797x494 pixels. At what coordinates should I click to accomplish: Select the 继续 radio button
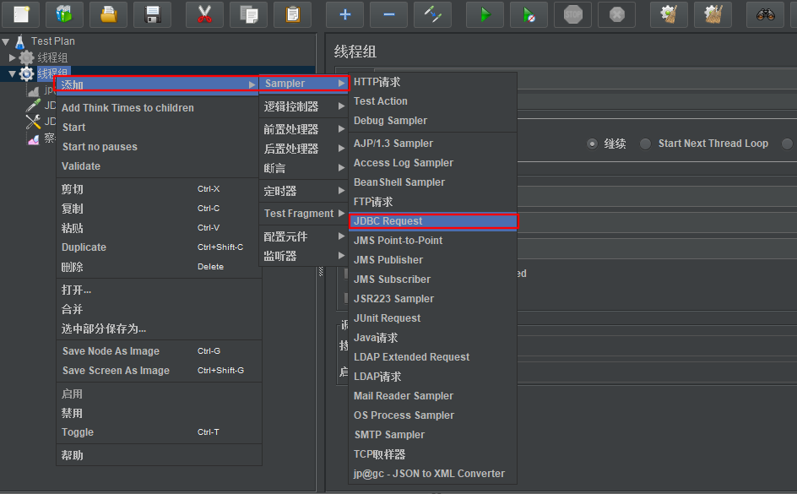click(592, 144)
